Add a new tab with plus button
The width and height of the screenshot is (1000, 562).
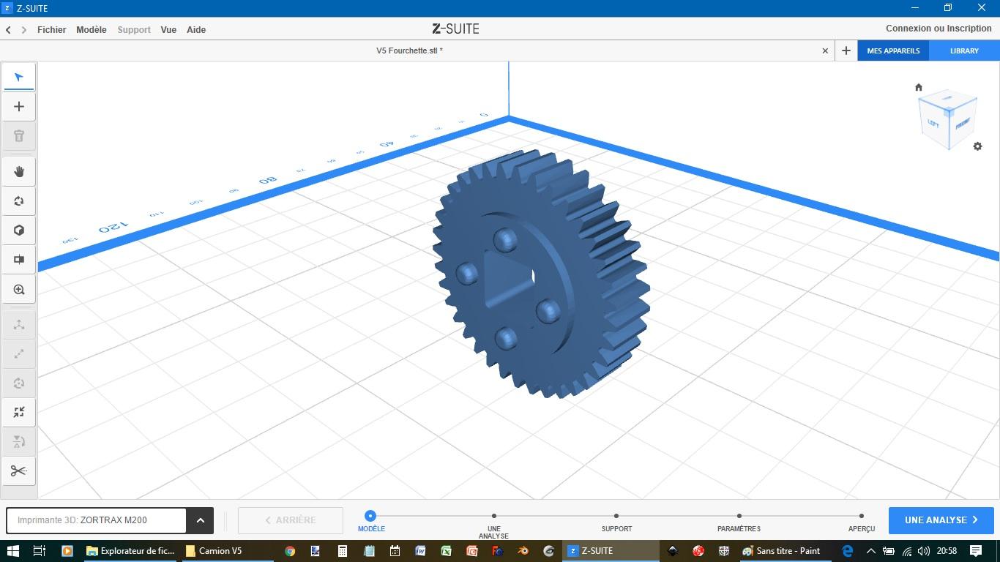(x=846, y=50)
